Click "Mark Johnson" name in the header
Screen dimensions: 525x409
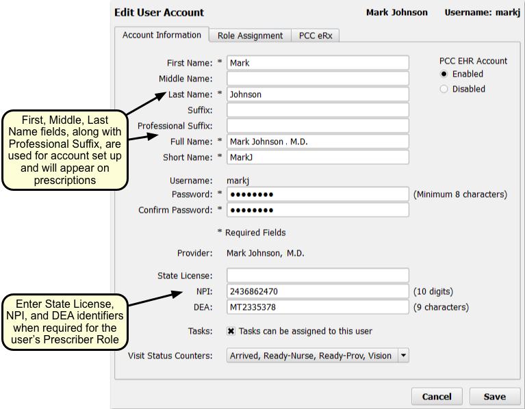click(397, 12)
